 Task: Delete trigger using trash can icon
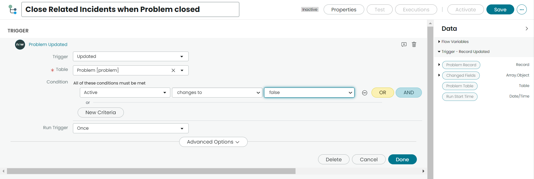tap(414, 44)
